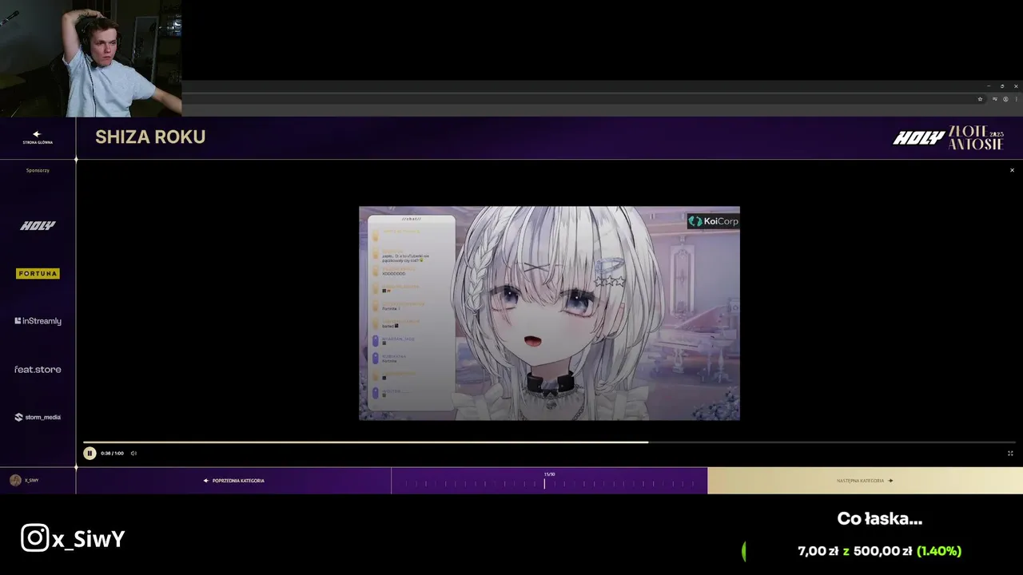Go to Poprzednia Kategoria

point(233,481)
